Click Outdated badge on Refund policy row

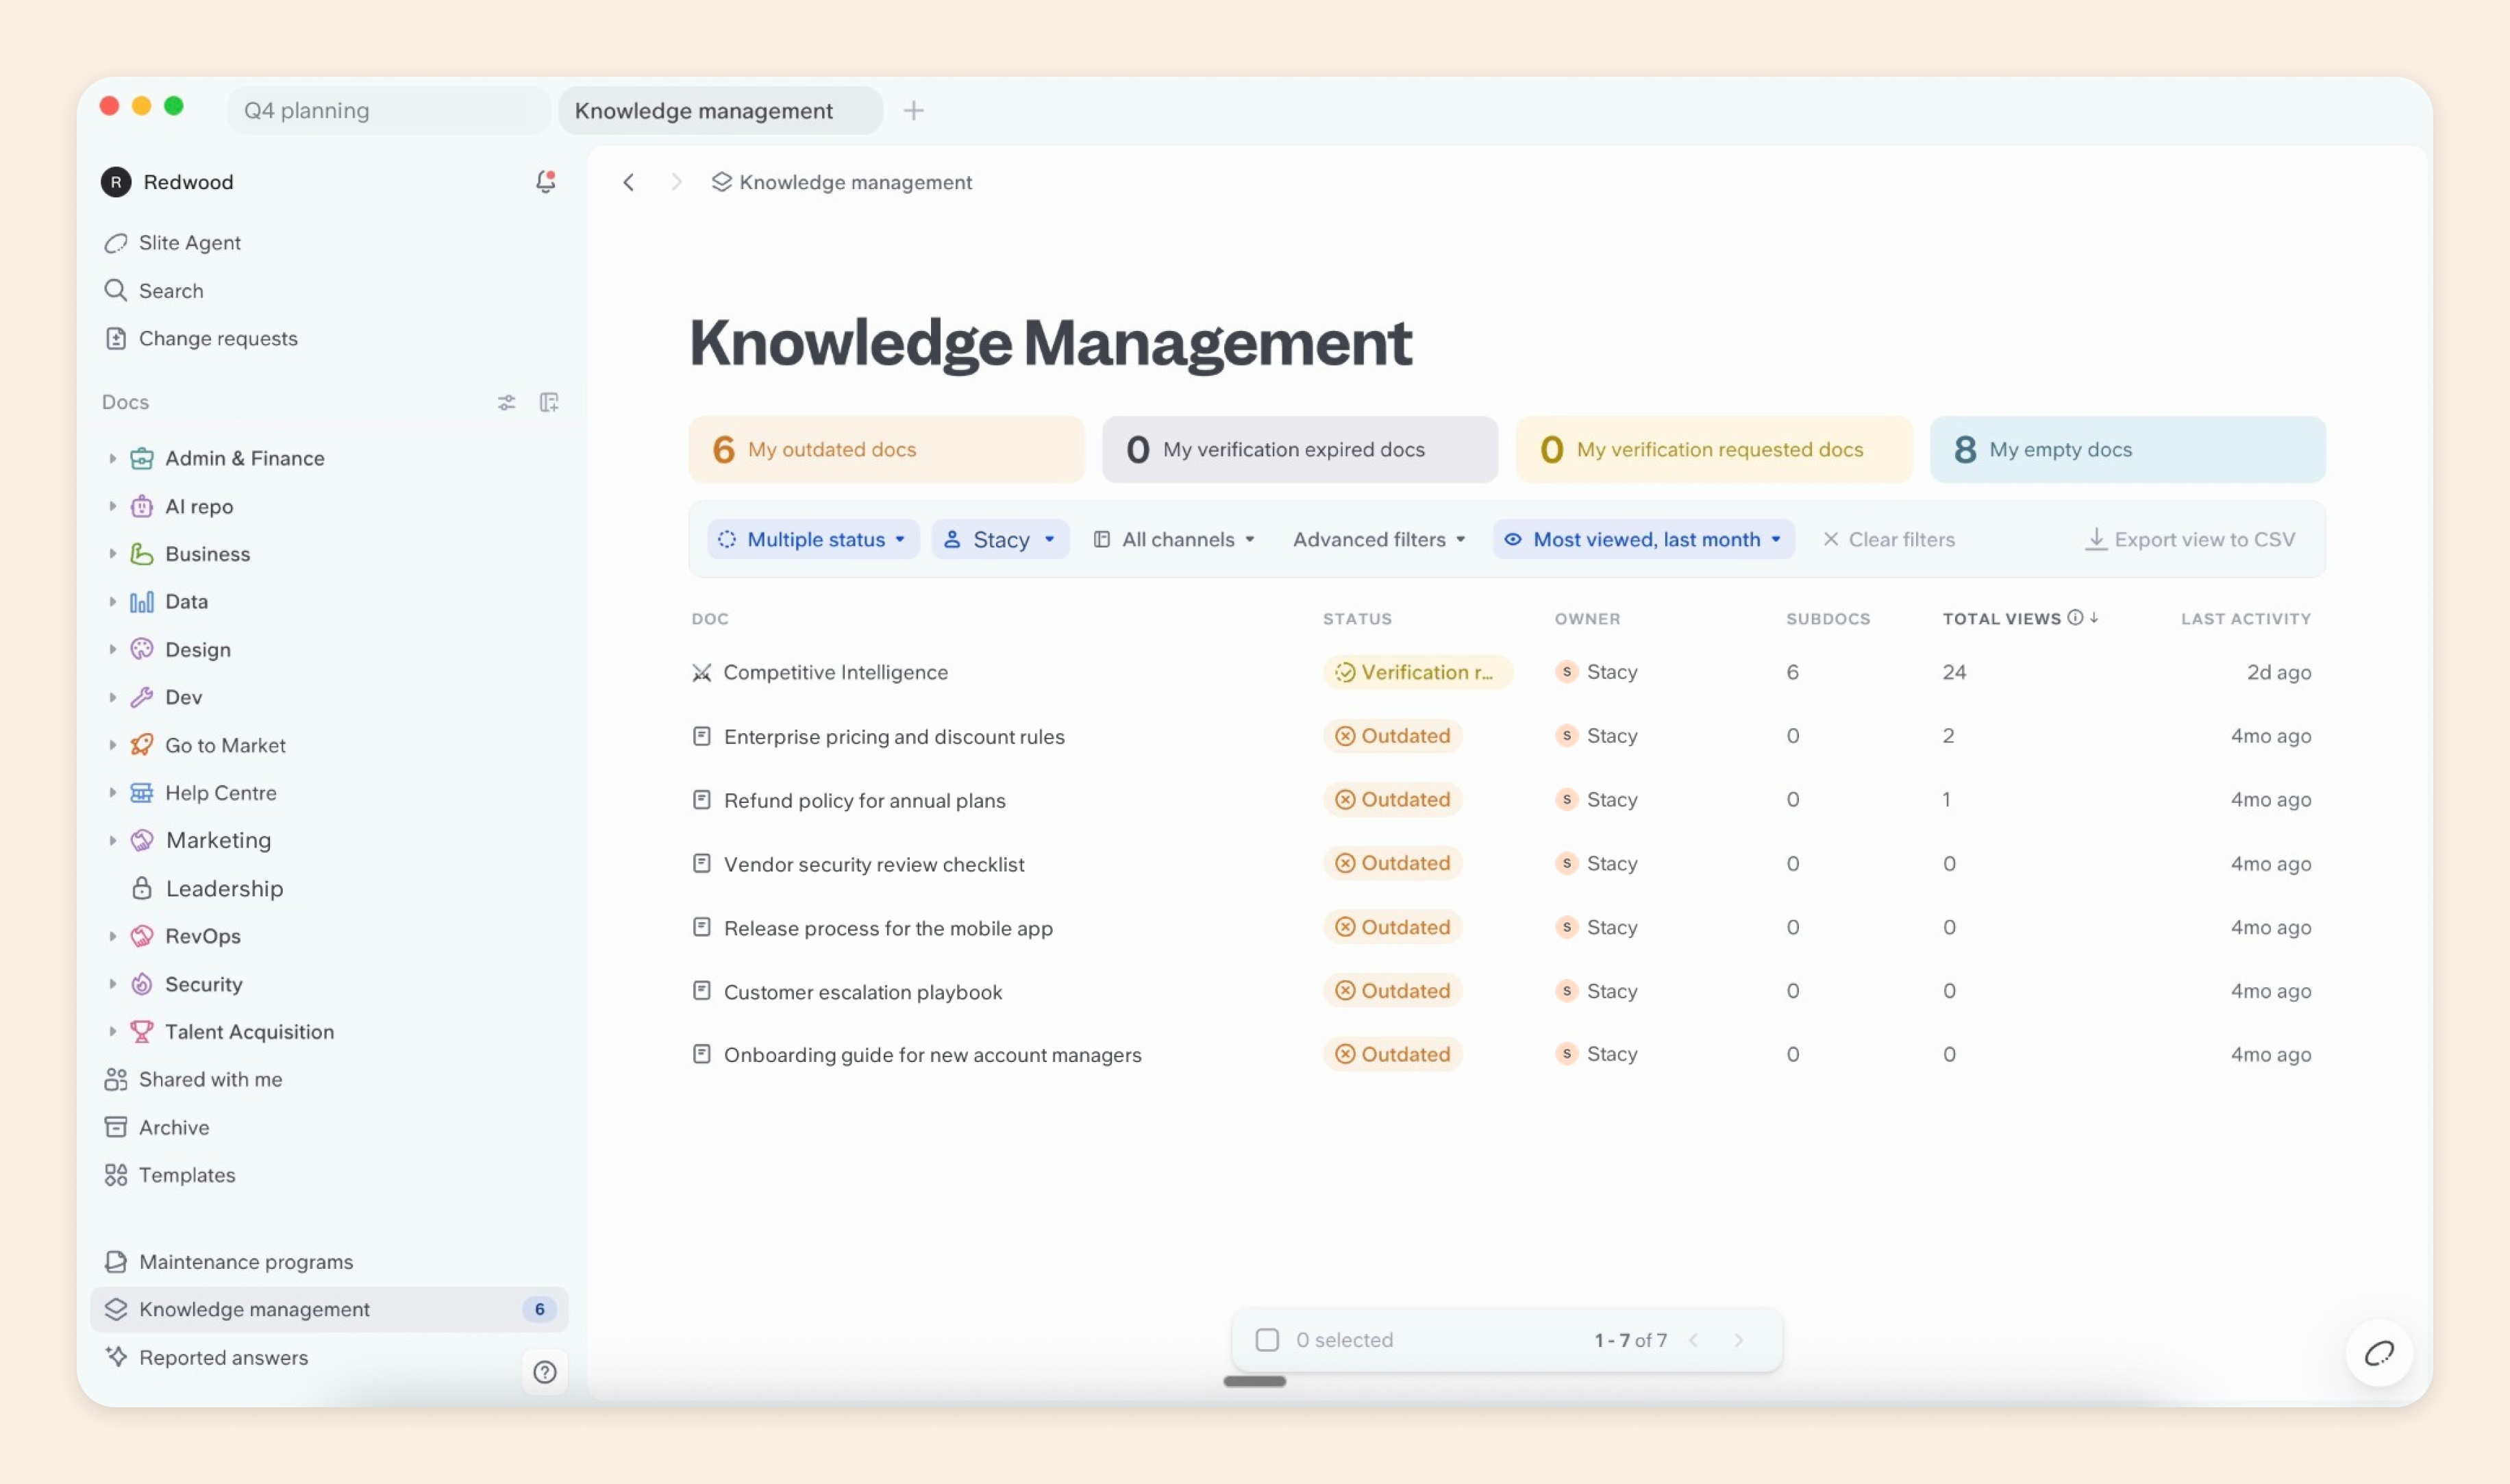click(x=1393, y=799)
